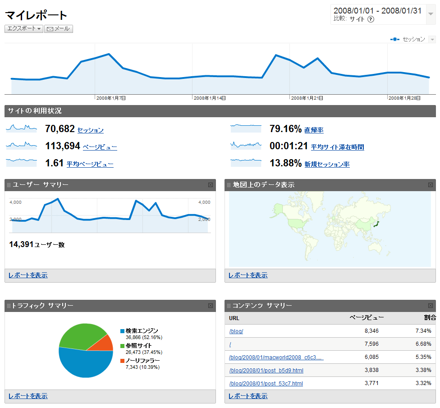This screenshot has width=440, height=408.
Task: Close the 地図上のデータ表示 widget
Action: 431,185
